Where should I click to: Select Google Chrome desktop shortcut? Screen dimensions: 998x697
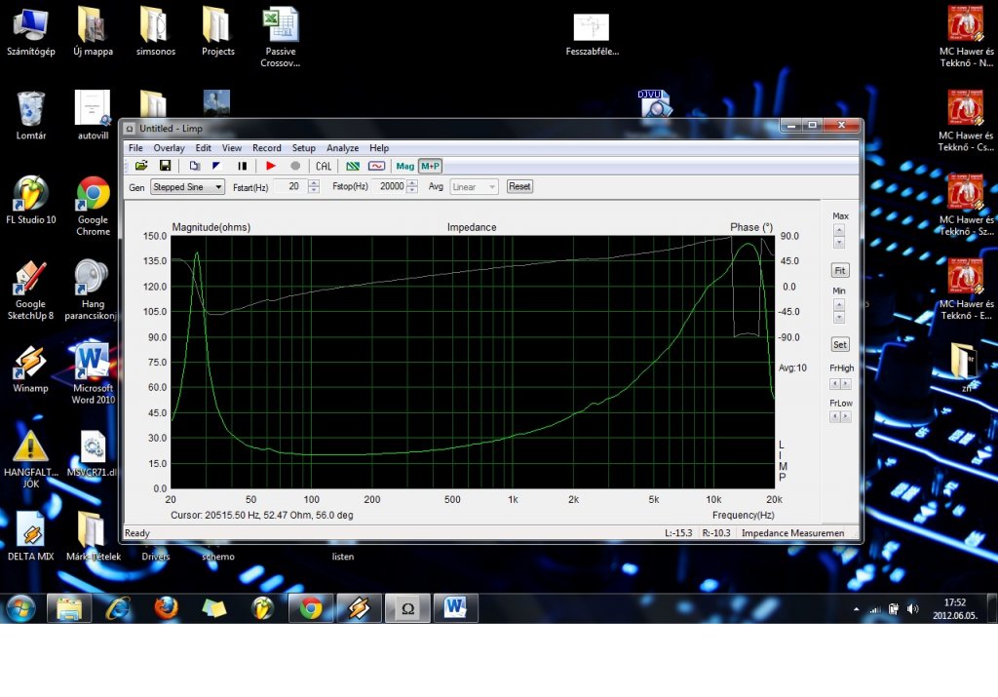click(x=93, y=207)
